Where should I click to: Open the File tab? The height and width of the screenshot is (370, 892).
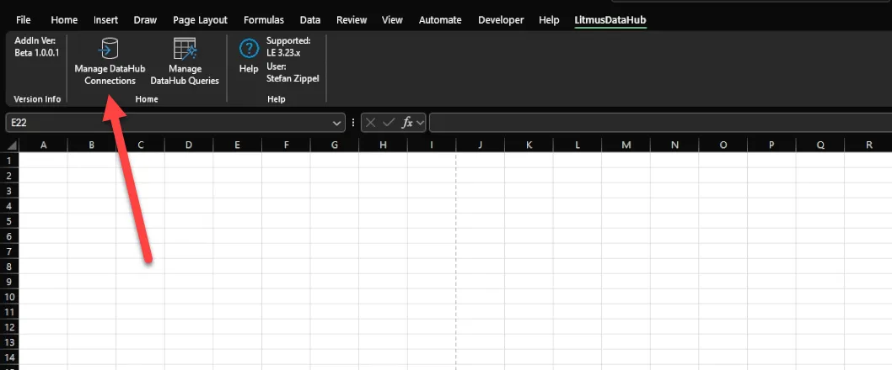pyautogui.click(x=24, y=20)
